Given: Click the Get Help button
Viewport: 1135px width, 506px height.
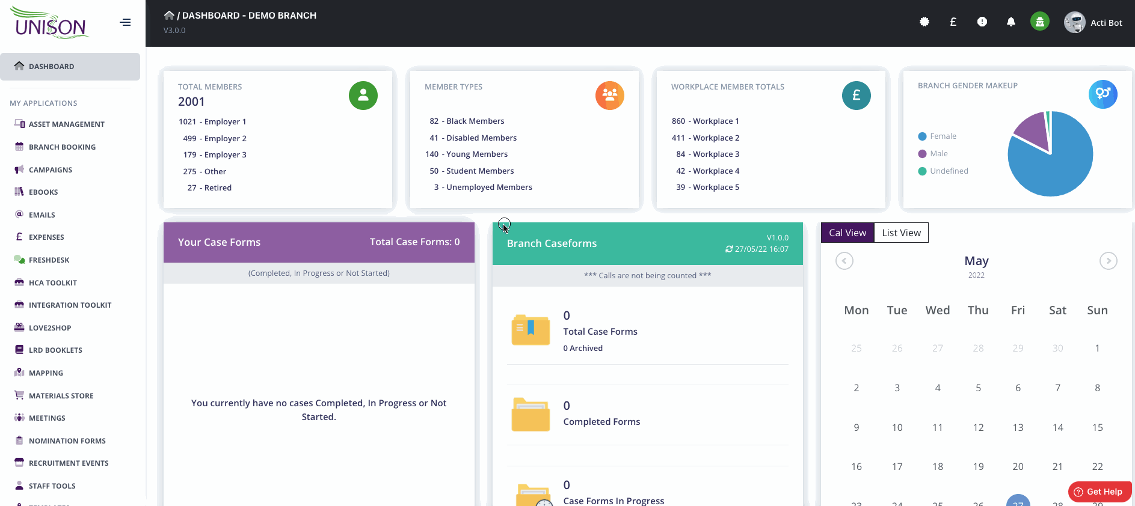Looking at the screenshot, I should pyautogui.click(x=1099, y=492).
